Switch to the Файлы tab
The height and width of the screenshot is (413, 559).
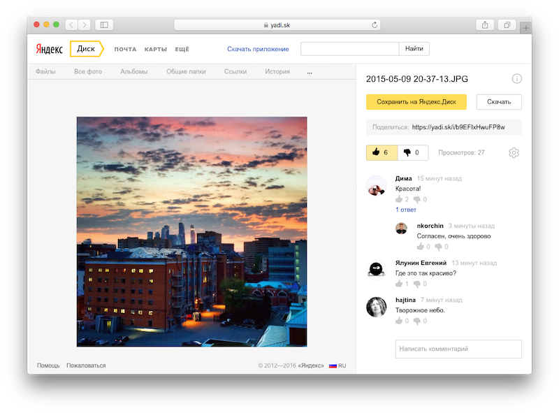tap(45, 72)
